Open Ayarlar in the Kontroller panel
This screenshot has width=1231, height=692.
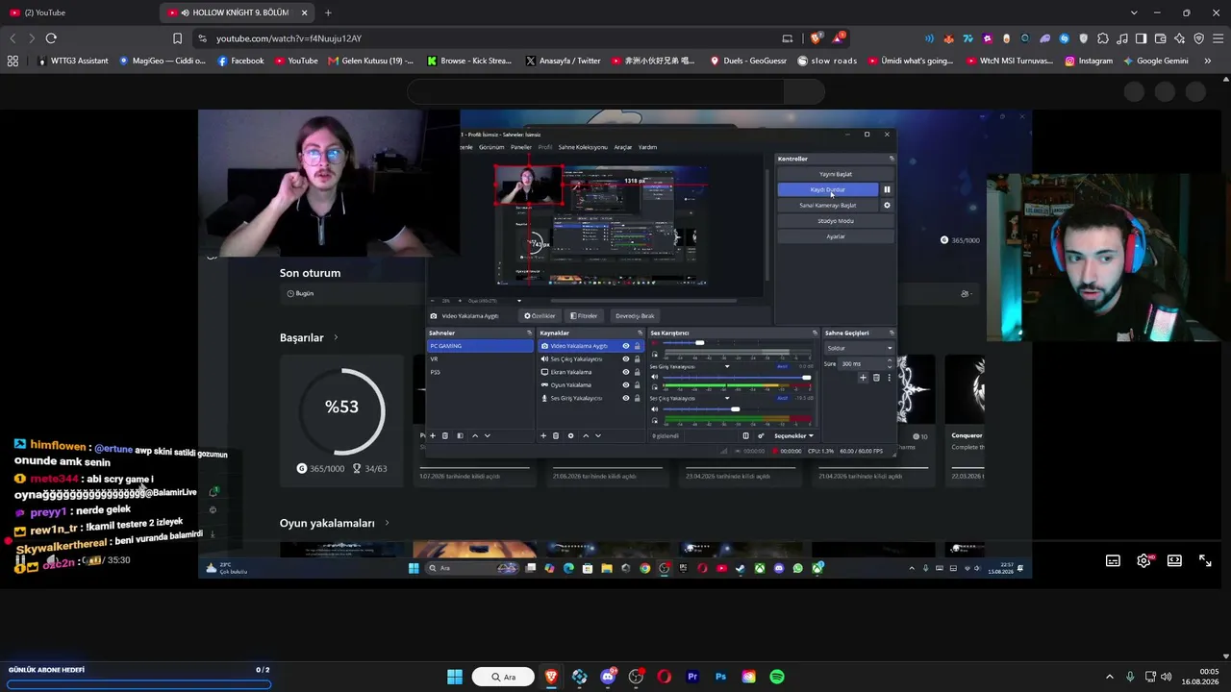836,236
